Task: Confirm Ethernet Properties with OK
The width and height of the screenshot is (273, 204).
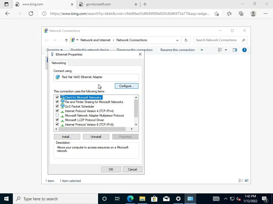Action: [111, 169]
